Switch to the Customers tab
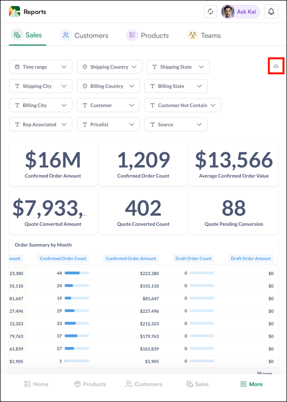The image size is (287, 402). point(84,36)
